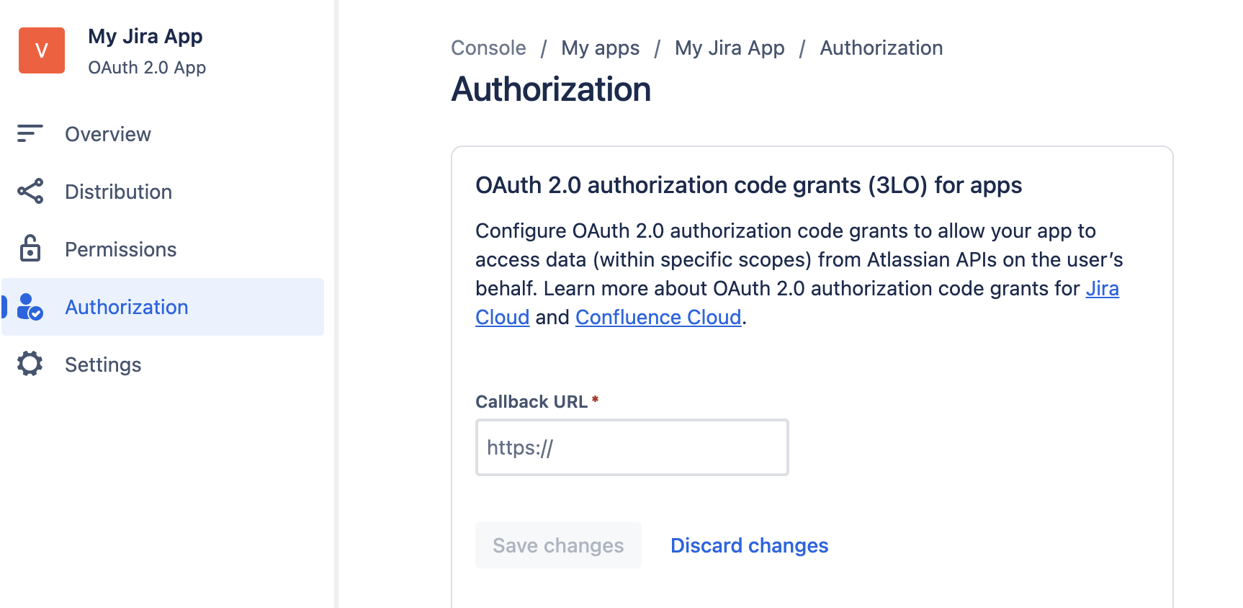Click the My Jira App title
Viewport: 1243px width, 608px height.
tap(145, 36)
